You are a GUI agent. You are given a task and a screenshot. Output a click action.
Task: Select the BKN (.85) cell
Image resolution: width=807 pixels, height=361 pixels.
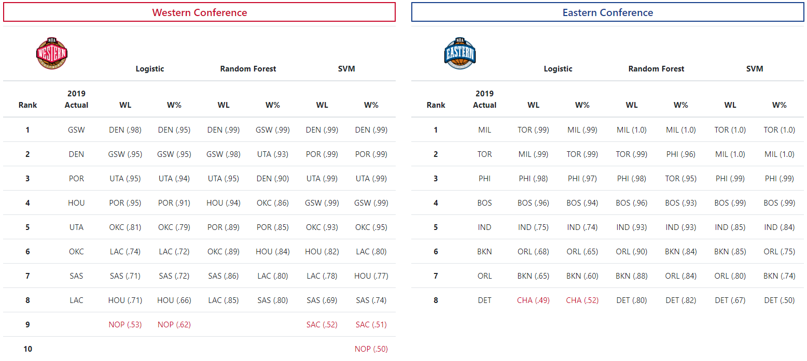coord(730,252)
